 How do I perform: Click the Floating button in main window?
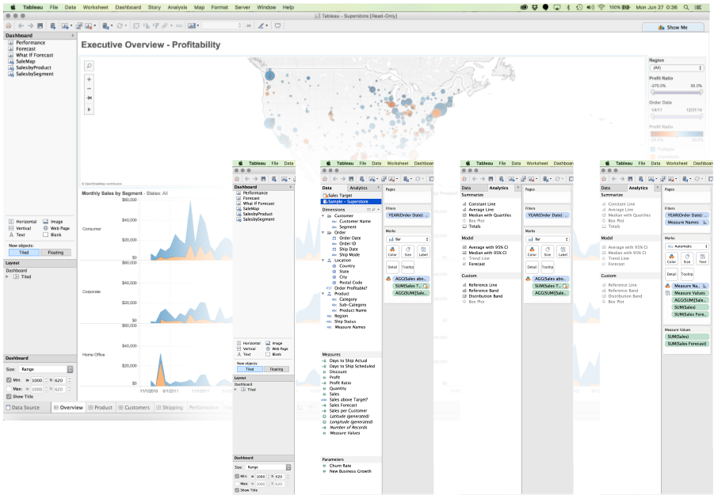click(55, 253)
